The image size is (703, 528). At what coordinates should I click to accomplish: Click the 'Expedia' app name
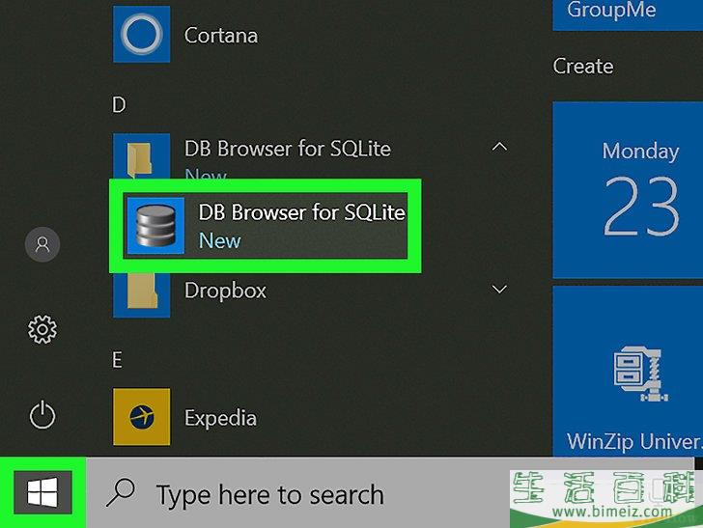click(x=220, y=418)
